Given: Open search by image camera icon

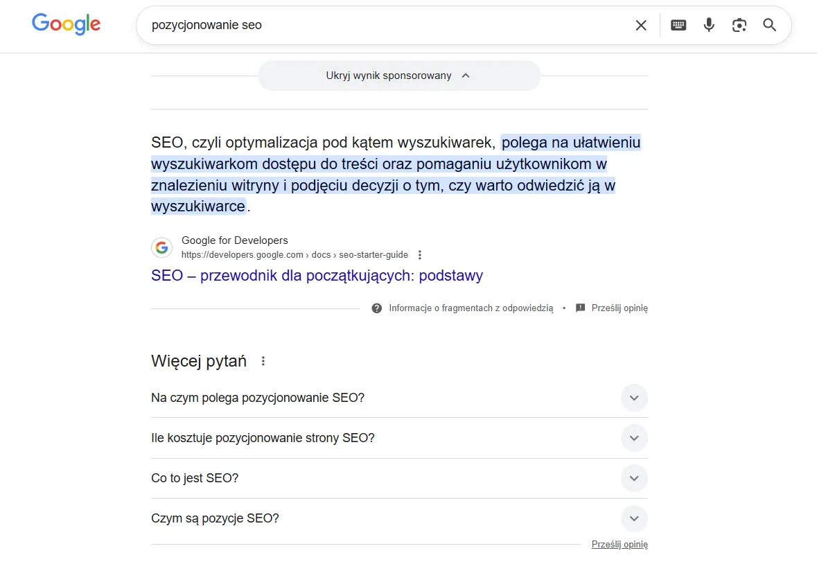Looking at the screenshot, I should click(739, 26).
